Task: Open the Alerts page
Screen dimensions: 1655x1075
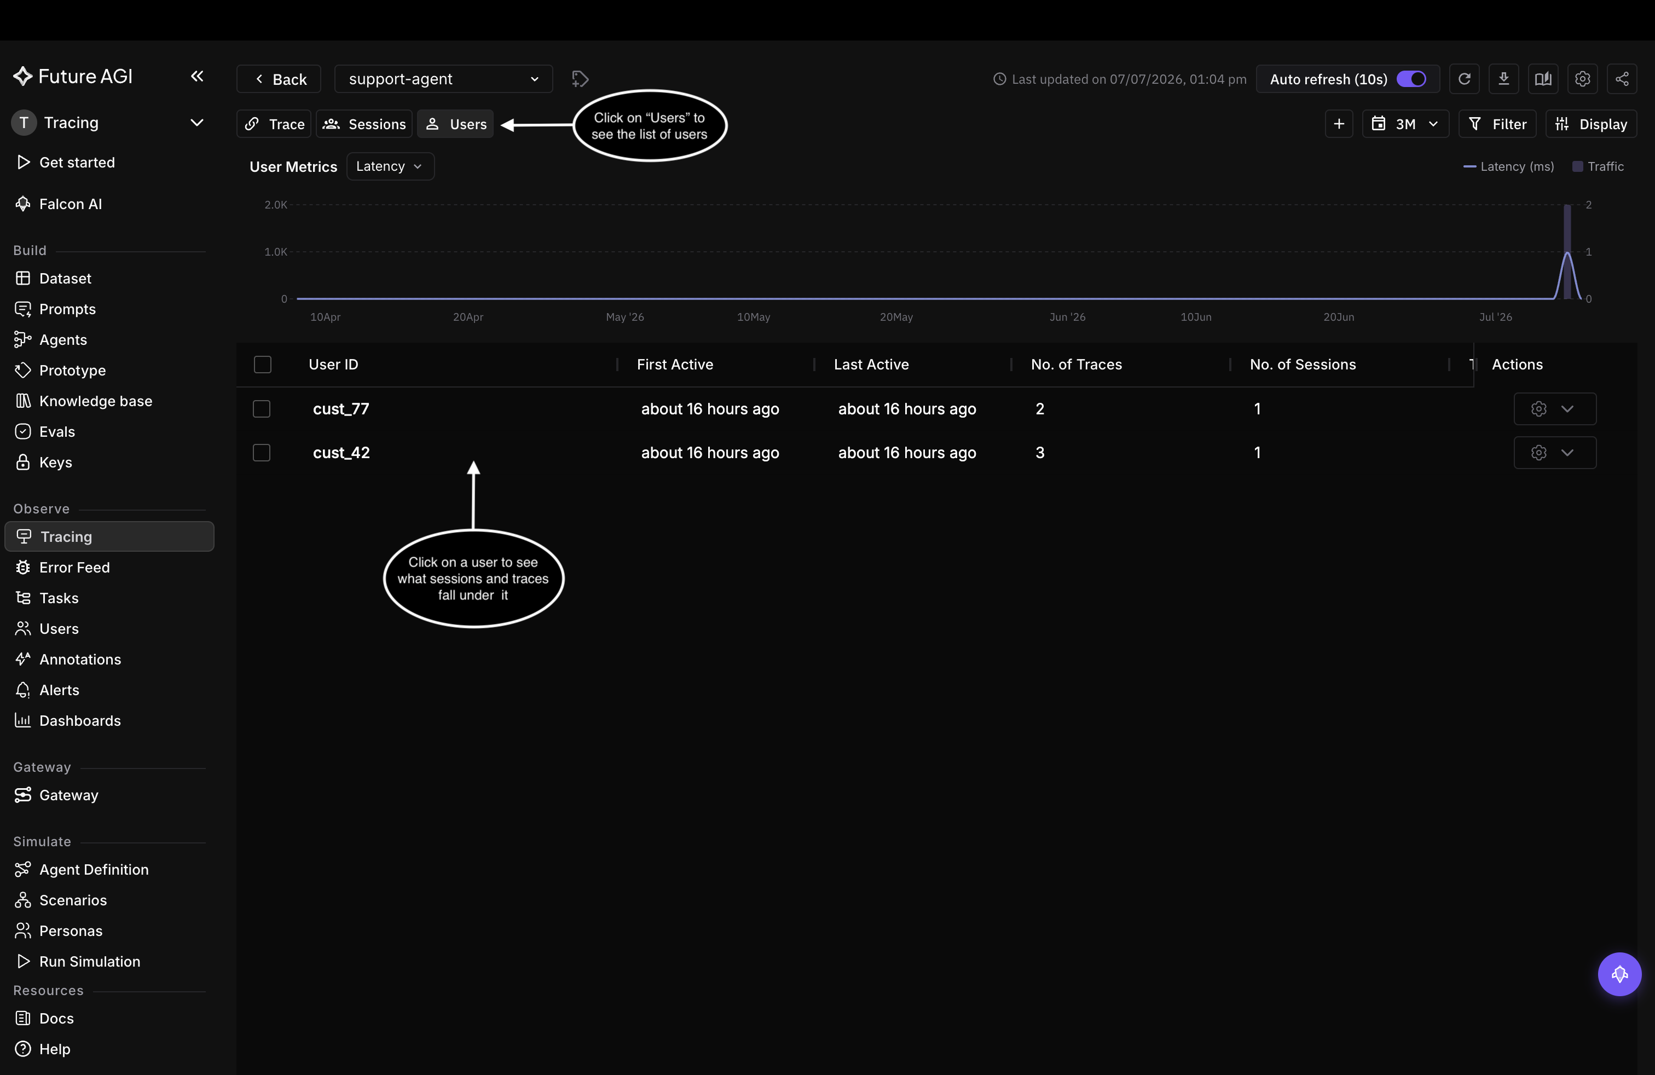Action: coord(59,689)
